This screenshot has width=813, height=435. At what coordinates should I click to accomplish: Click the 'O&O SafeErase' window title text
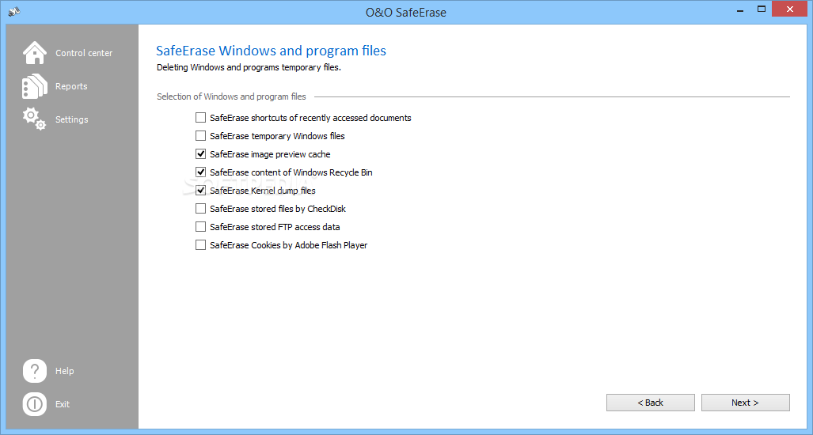pyautogui.click(x=406, y=13)
